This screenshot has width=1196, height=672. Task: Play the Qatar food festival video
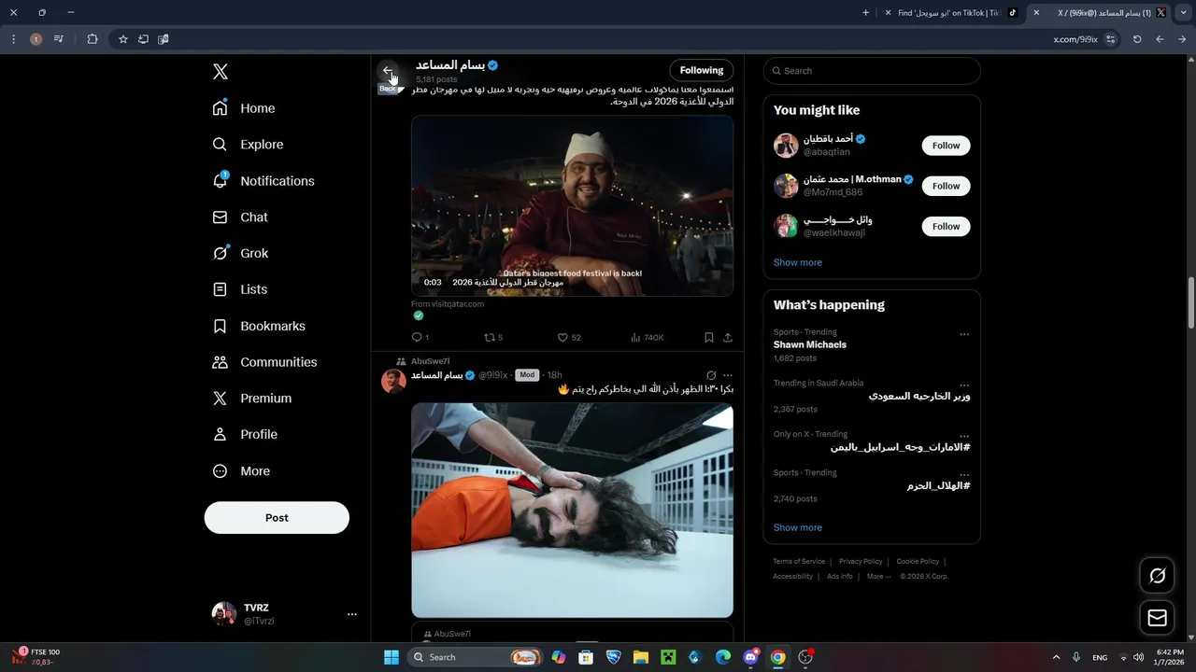[572, 205]
